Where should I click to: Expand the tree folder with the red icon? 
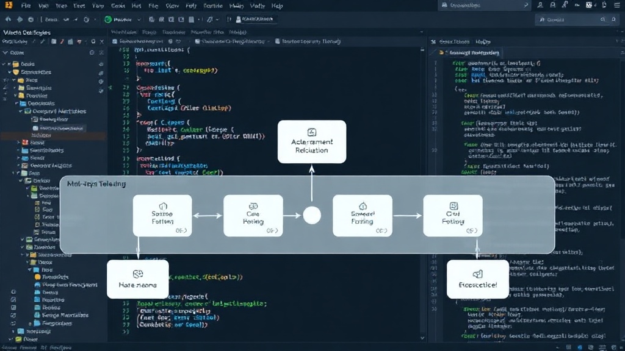tap(18, 143)
